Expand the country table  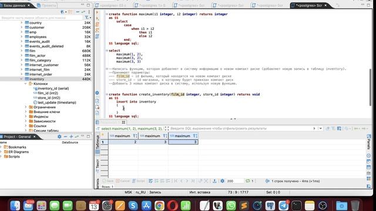click(21, 22)
